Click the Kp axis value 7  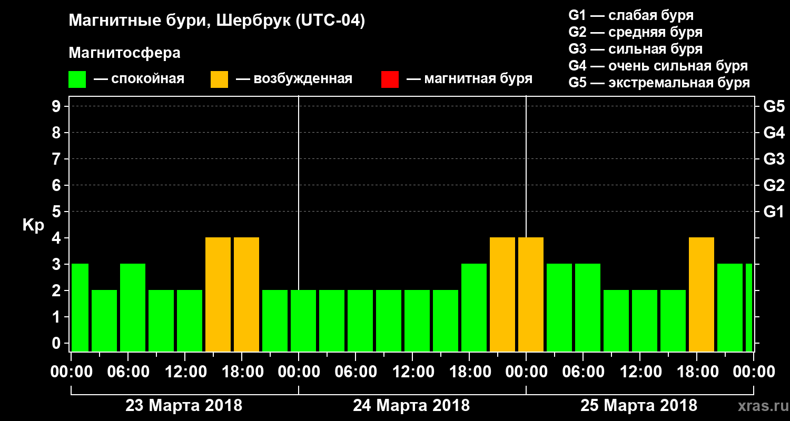click(57, 159)
